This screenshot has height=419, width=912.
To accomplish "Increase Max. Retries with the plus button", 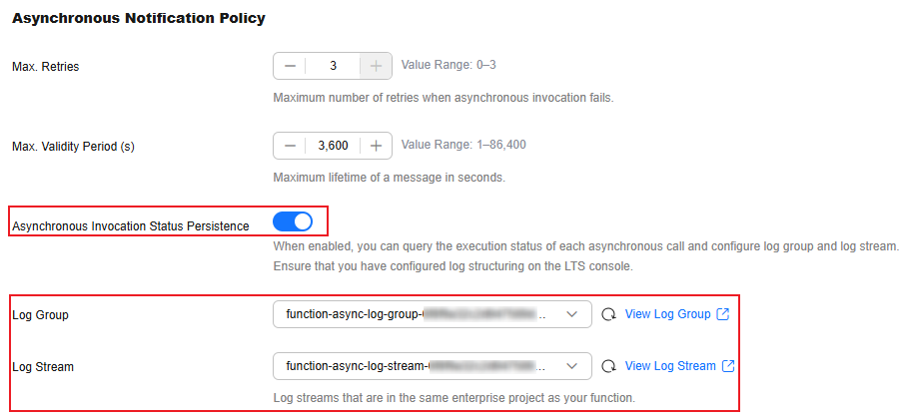I will click(x=377, y=66).
